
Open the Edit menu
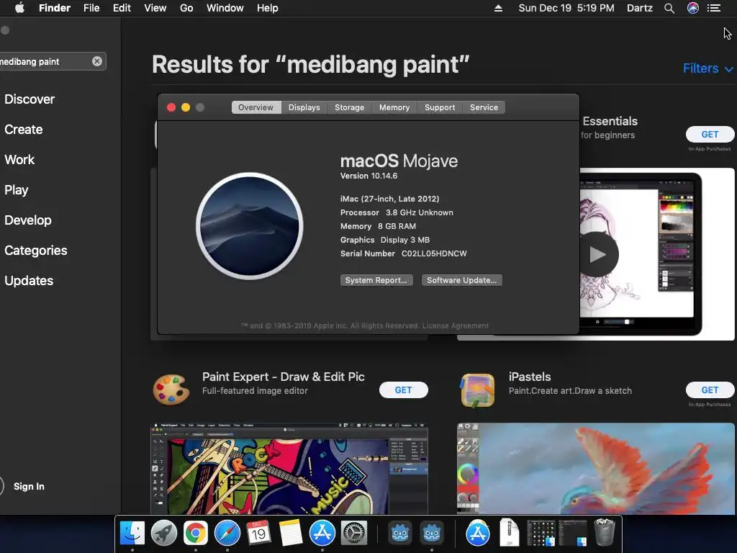[122, 8]
